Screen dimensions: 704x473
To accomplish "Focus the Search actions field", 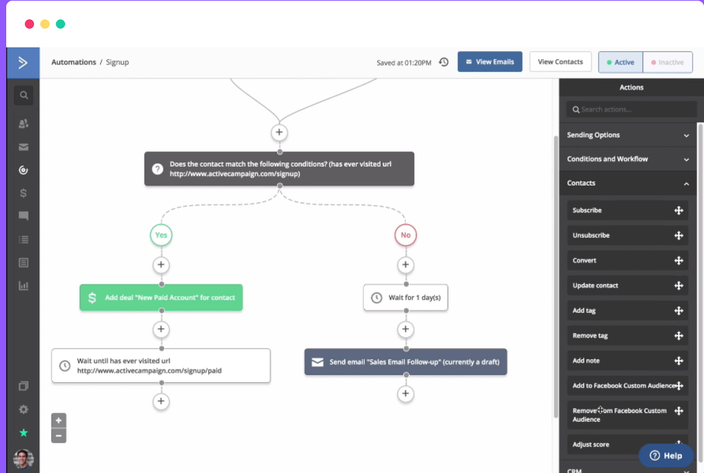I will (x=631, y=110).
